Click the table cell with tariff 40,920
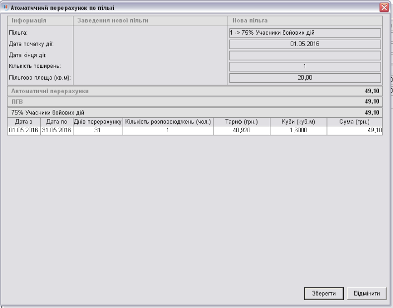 coord(241,130)
